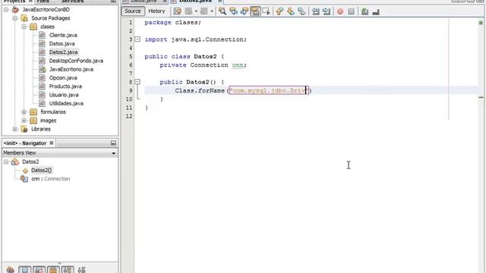Select Producto.java file
This screenshot has height=273, width=486.
point(65,86)
